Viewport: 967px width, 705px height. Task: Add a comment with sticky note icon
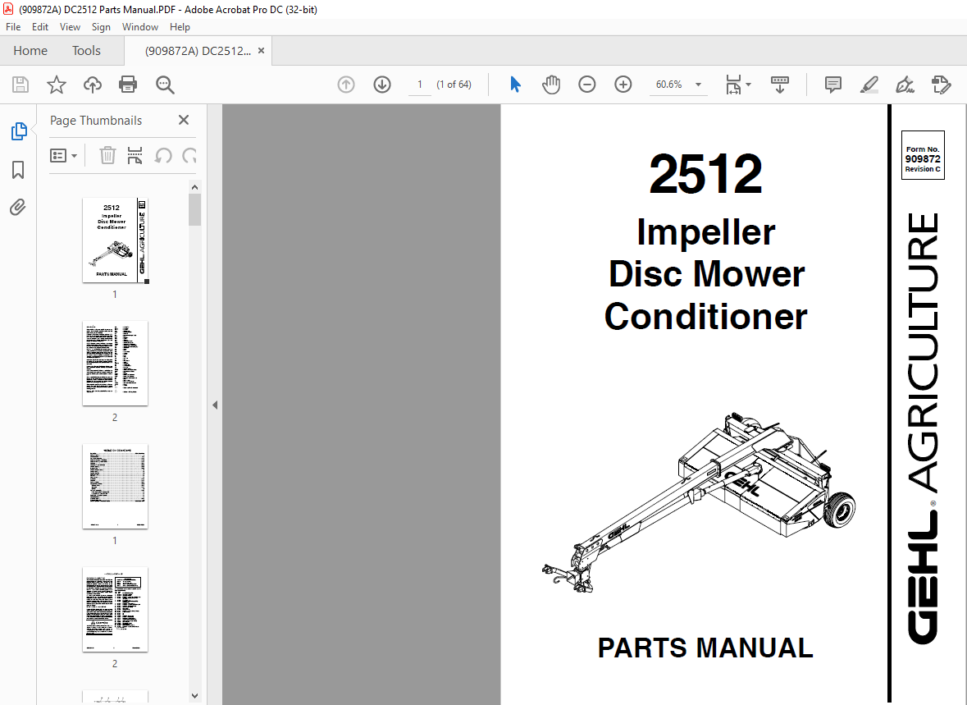click(x=832, y=85)
